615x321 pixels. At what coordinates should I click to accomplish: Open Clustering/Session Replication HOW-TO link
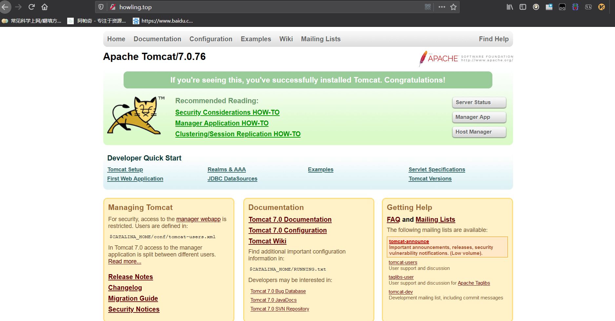[238, 134]
